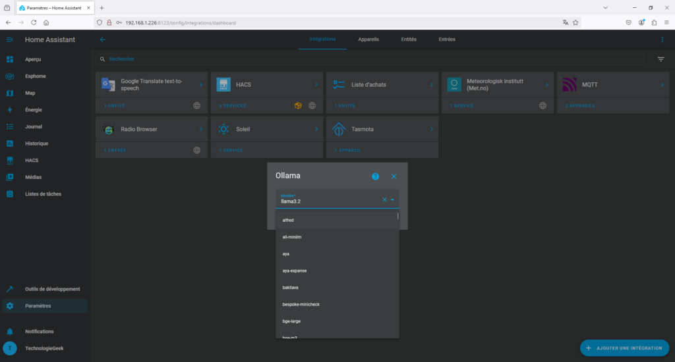The image size is (675, 362).
Task: Click cloud globe icon on Google Translate card
Action: point(196,106)
